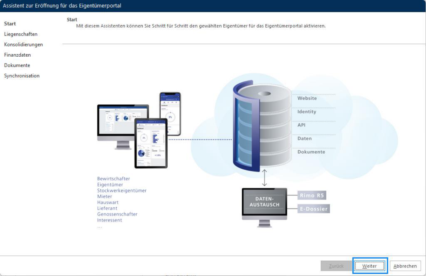
Task: Click the Daten label beside the database
Action: pos(305,138)
